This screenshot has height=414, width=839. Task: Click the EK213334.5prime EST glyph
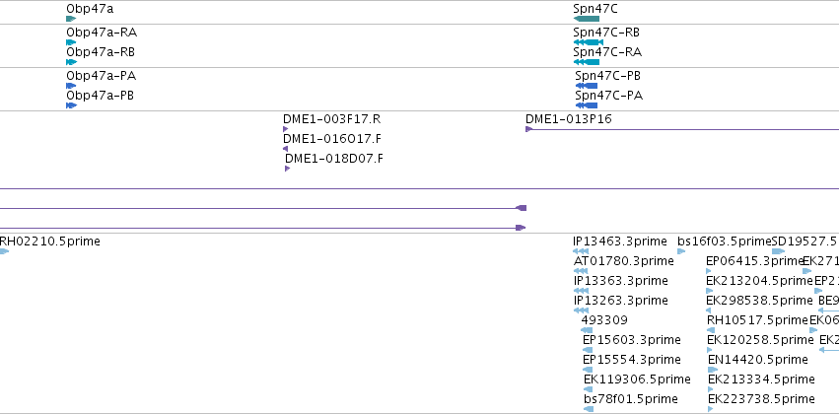[711, 389]
